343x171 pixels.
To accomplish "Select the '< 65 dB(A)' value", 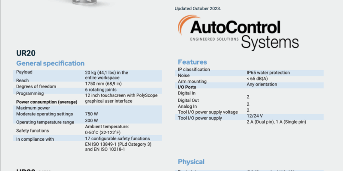I will point(257,79).
